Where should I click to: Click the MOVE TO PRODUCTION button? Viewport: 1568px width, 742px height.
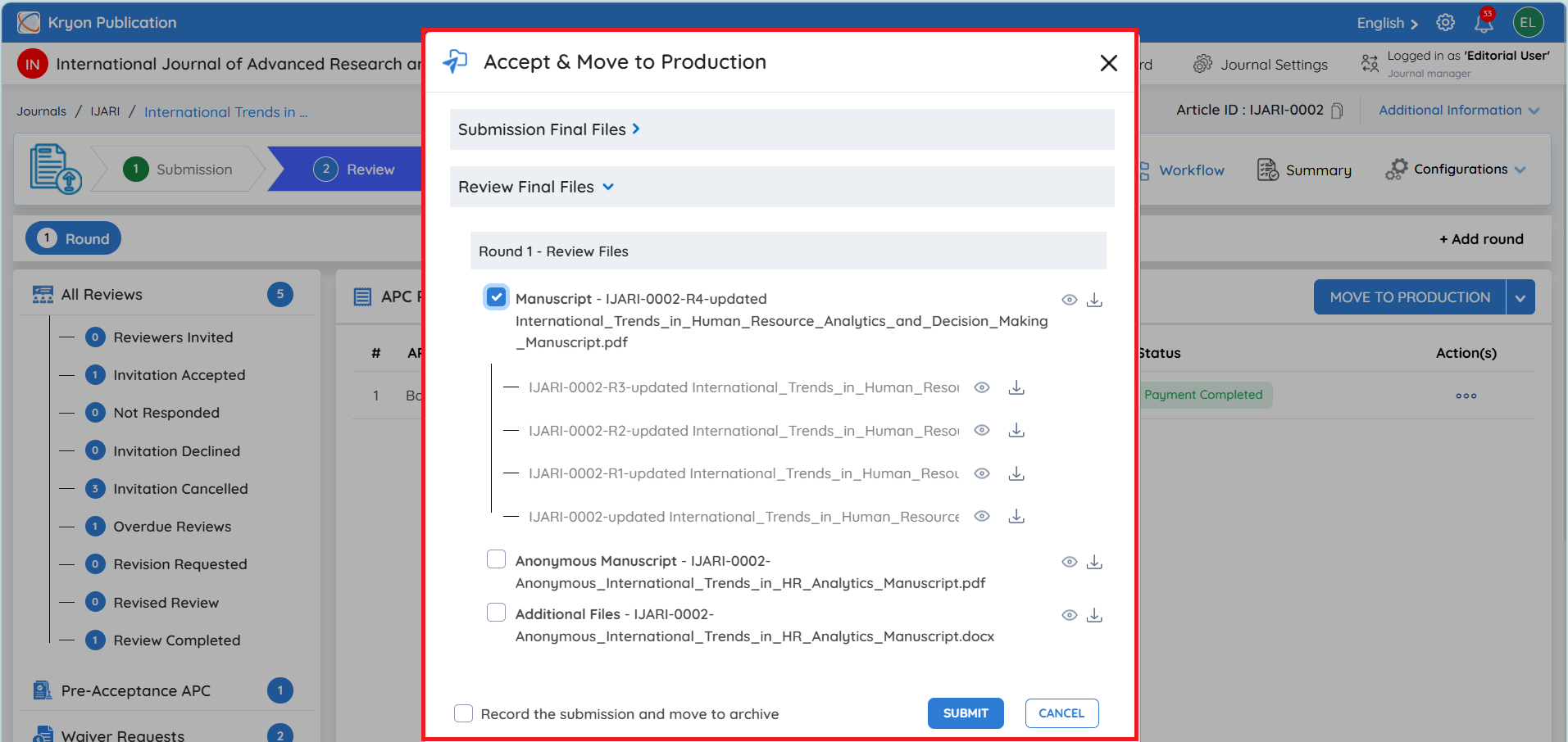point(1410,297)
